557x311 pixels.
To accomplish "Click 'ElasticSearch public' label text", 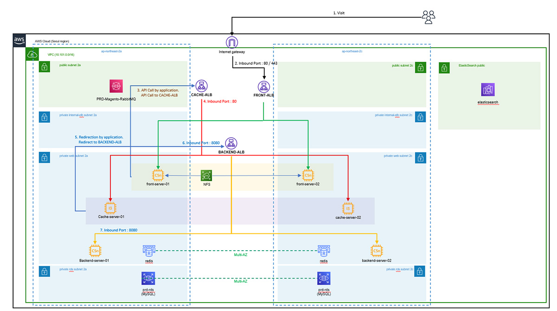I will click(x=471, y=65).
